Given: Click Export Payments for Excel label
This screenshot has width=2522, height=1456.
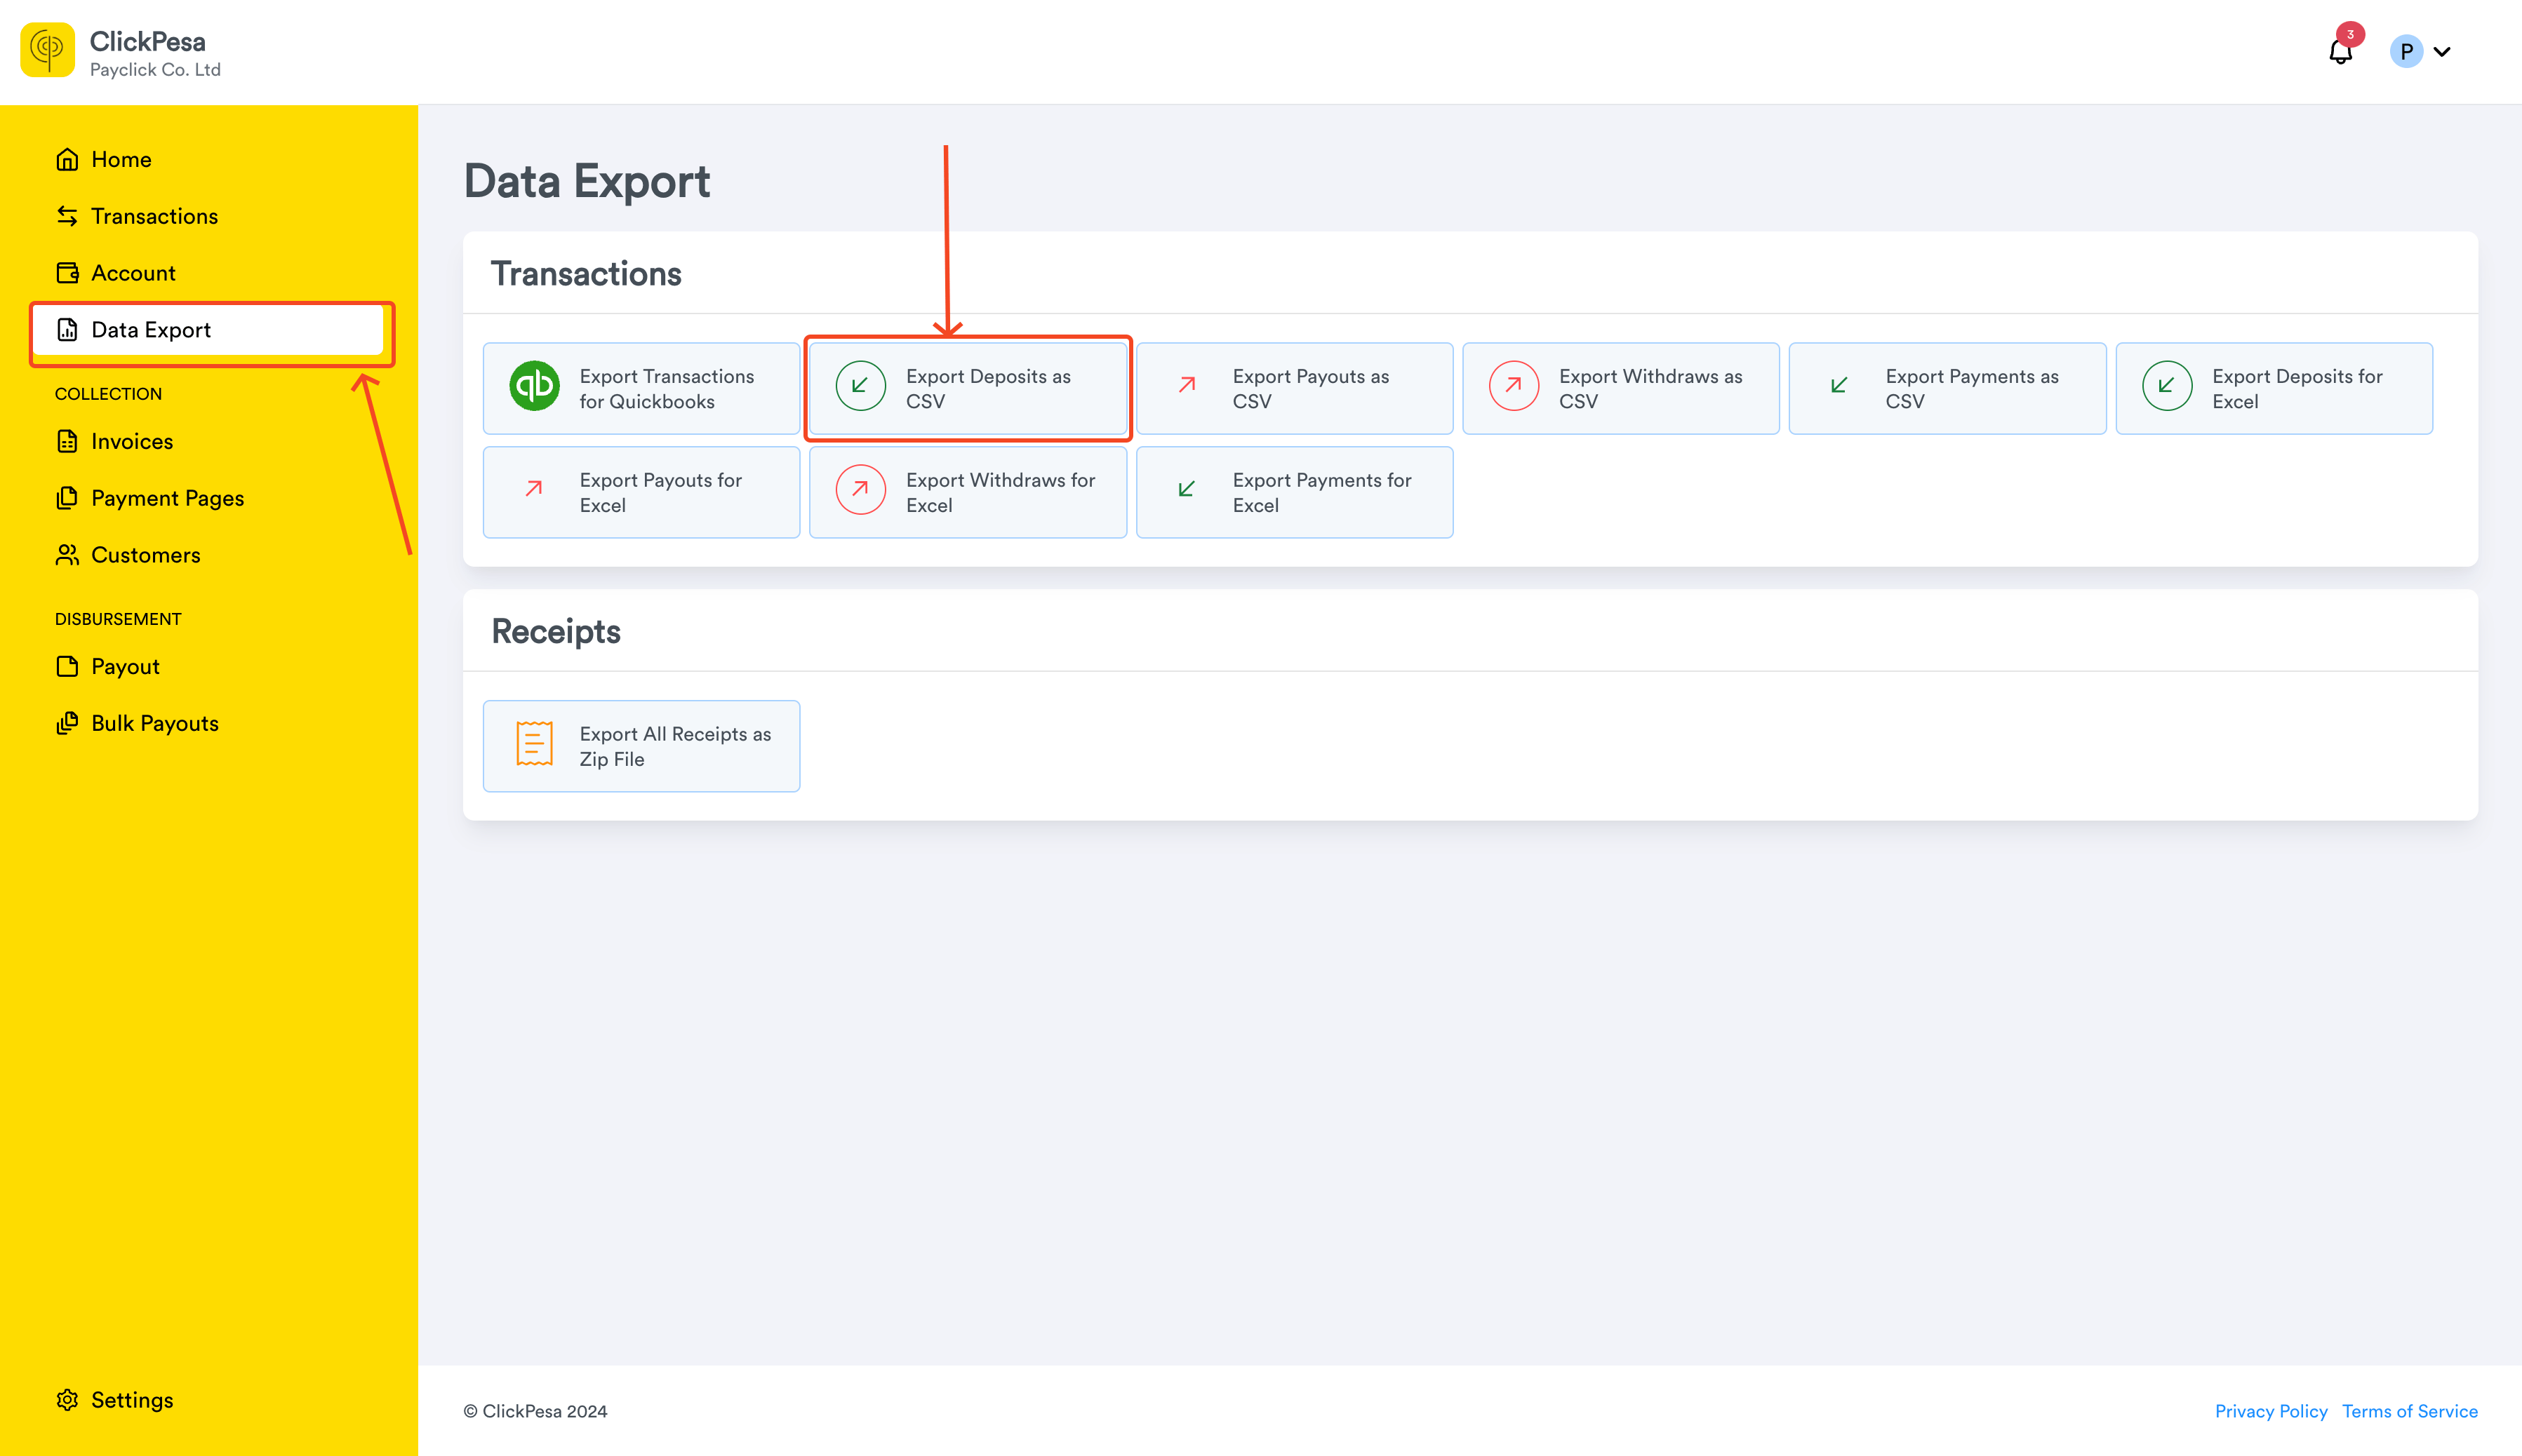Looking at the screenshot, I should click(1321, 493).
